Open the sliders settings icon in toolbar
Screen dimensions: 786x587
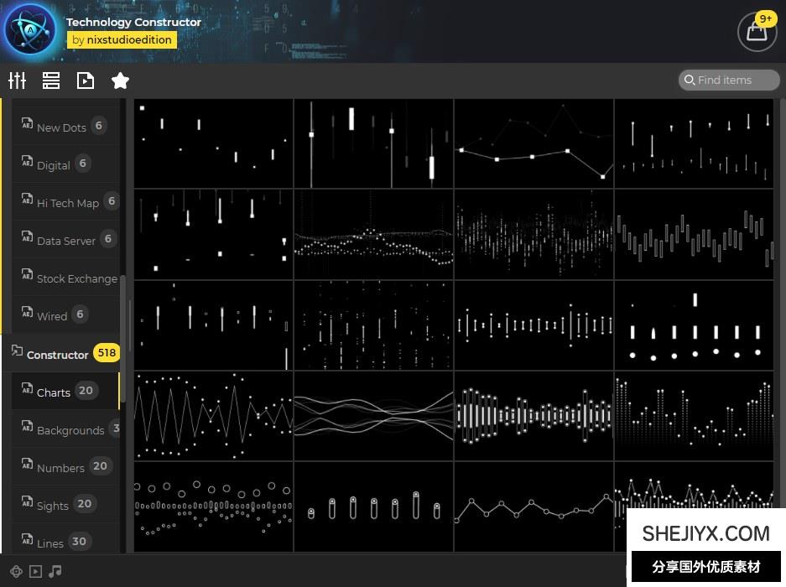[18, 81]
